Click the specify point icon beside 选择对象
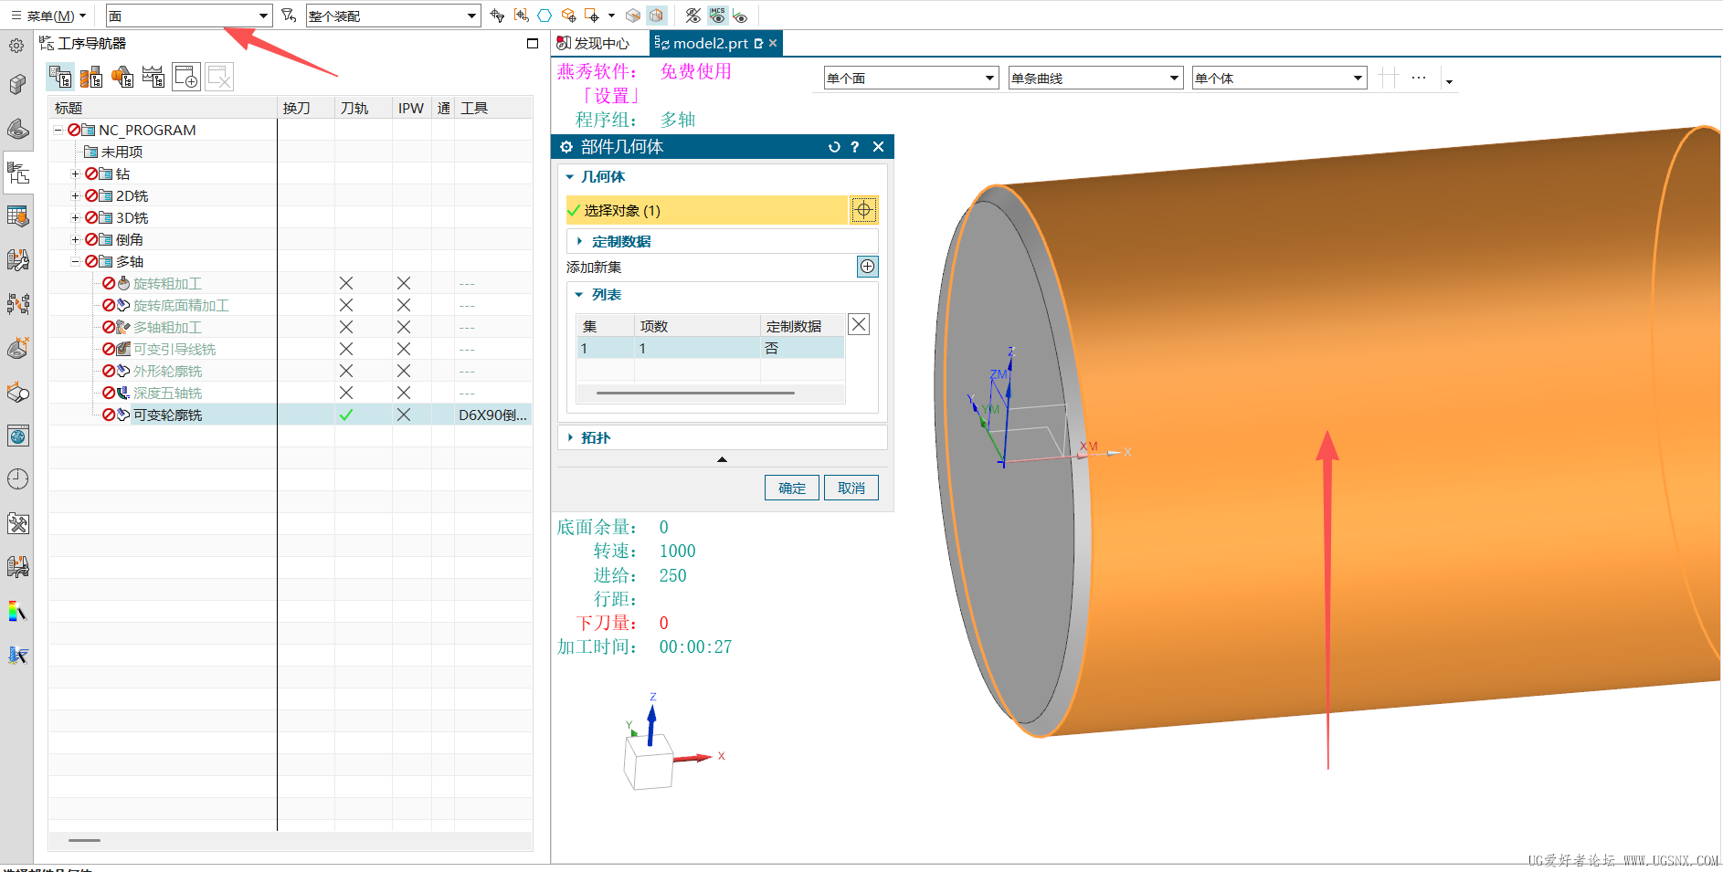Viewport: 1723px width, 872px height. 863,209
